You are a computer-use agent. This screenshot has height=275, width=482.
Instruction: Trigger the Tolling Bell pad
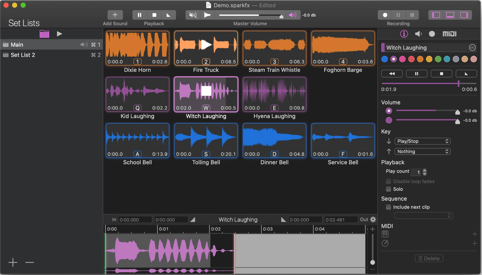(x=206, y=140)
